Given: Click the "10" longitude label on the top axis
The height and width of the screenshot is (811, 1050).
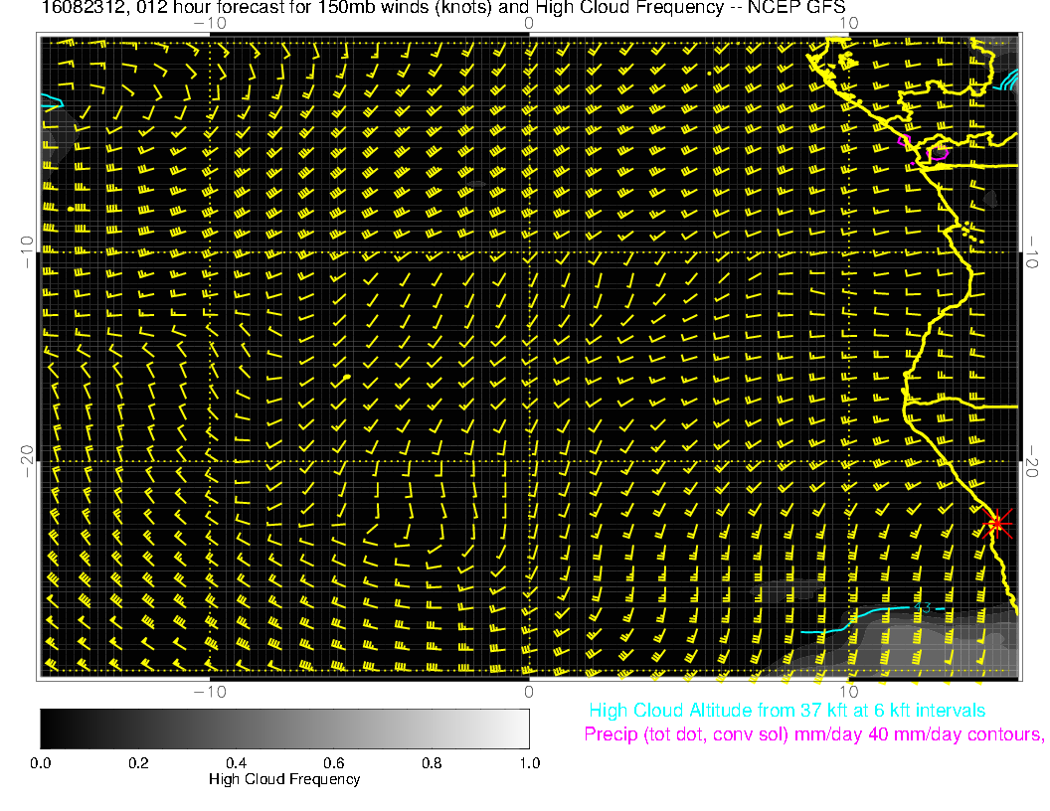Looking at the screenshot, I should click(848, 22).
